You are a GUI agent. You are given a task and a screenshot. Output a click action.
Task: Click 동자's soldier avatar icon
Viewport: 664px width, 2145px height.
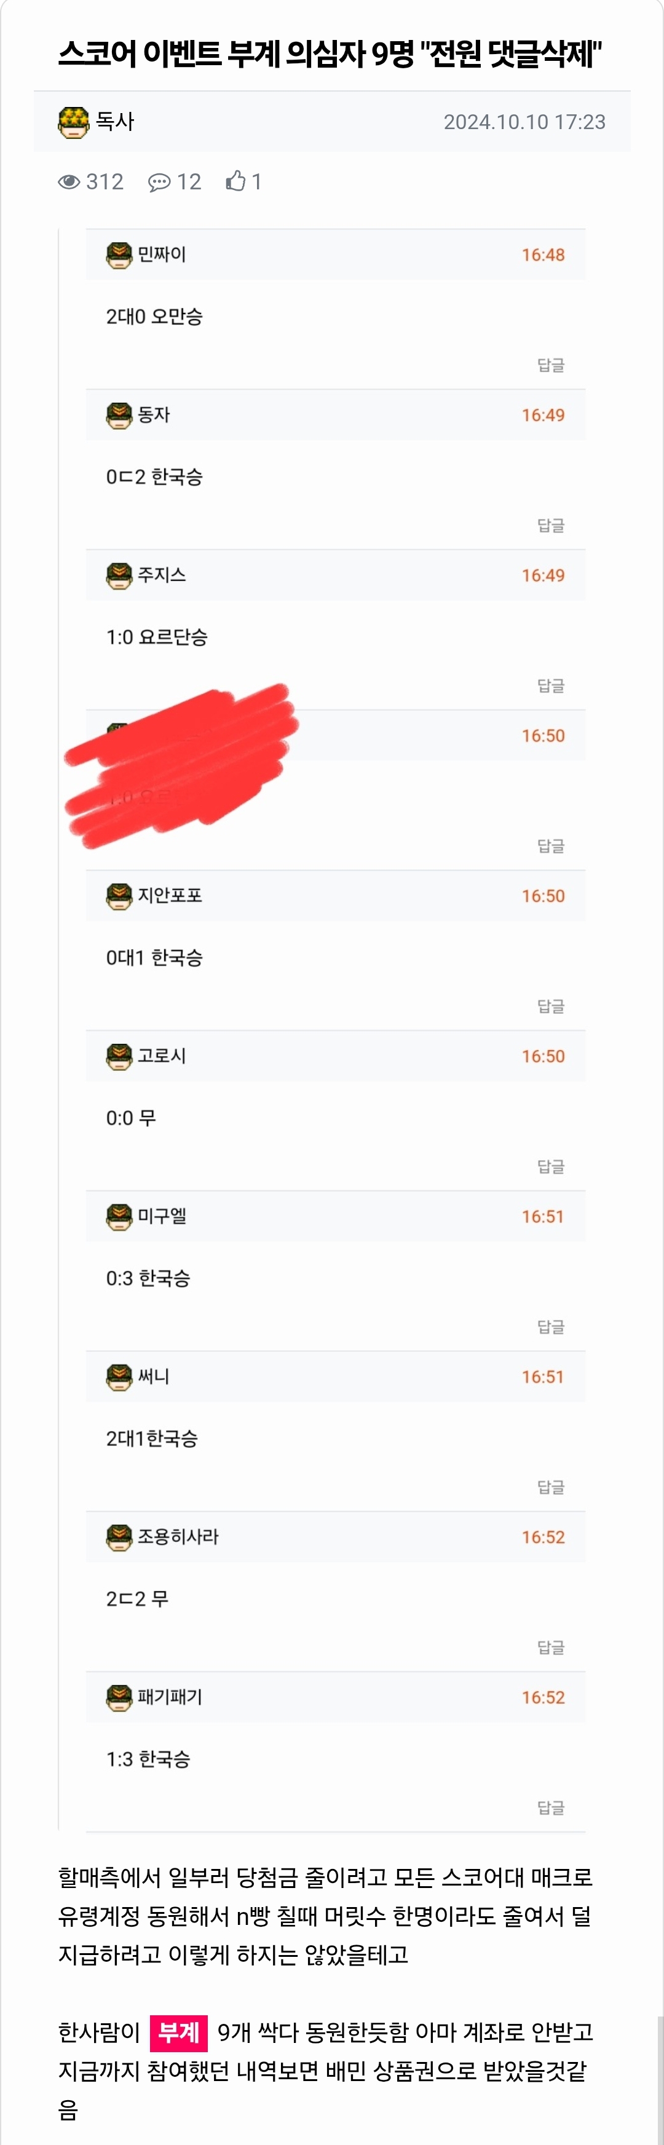point(119,415)
